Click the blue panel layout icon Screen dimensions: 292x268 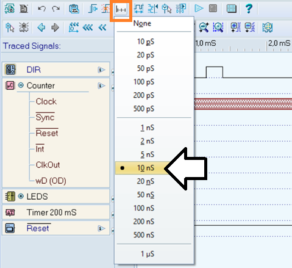click(232, 9)
